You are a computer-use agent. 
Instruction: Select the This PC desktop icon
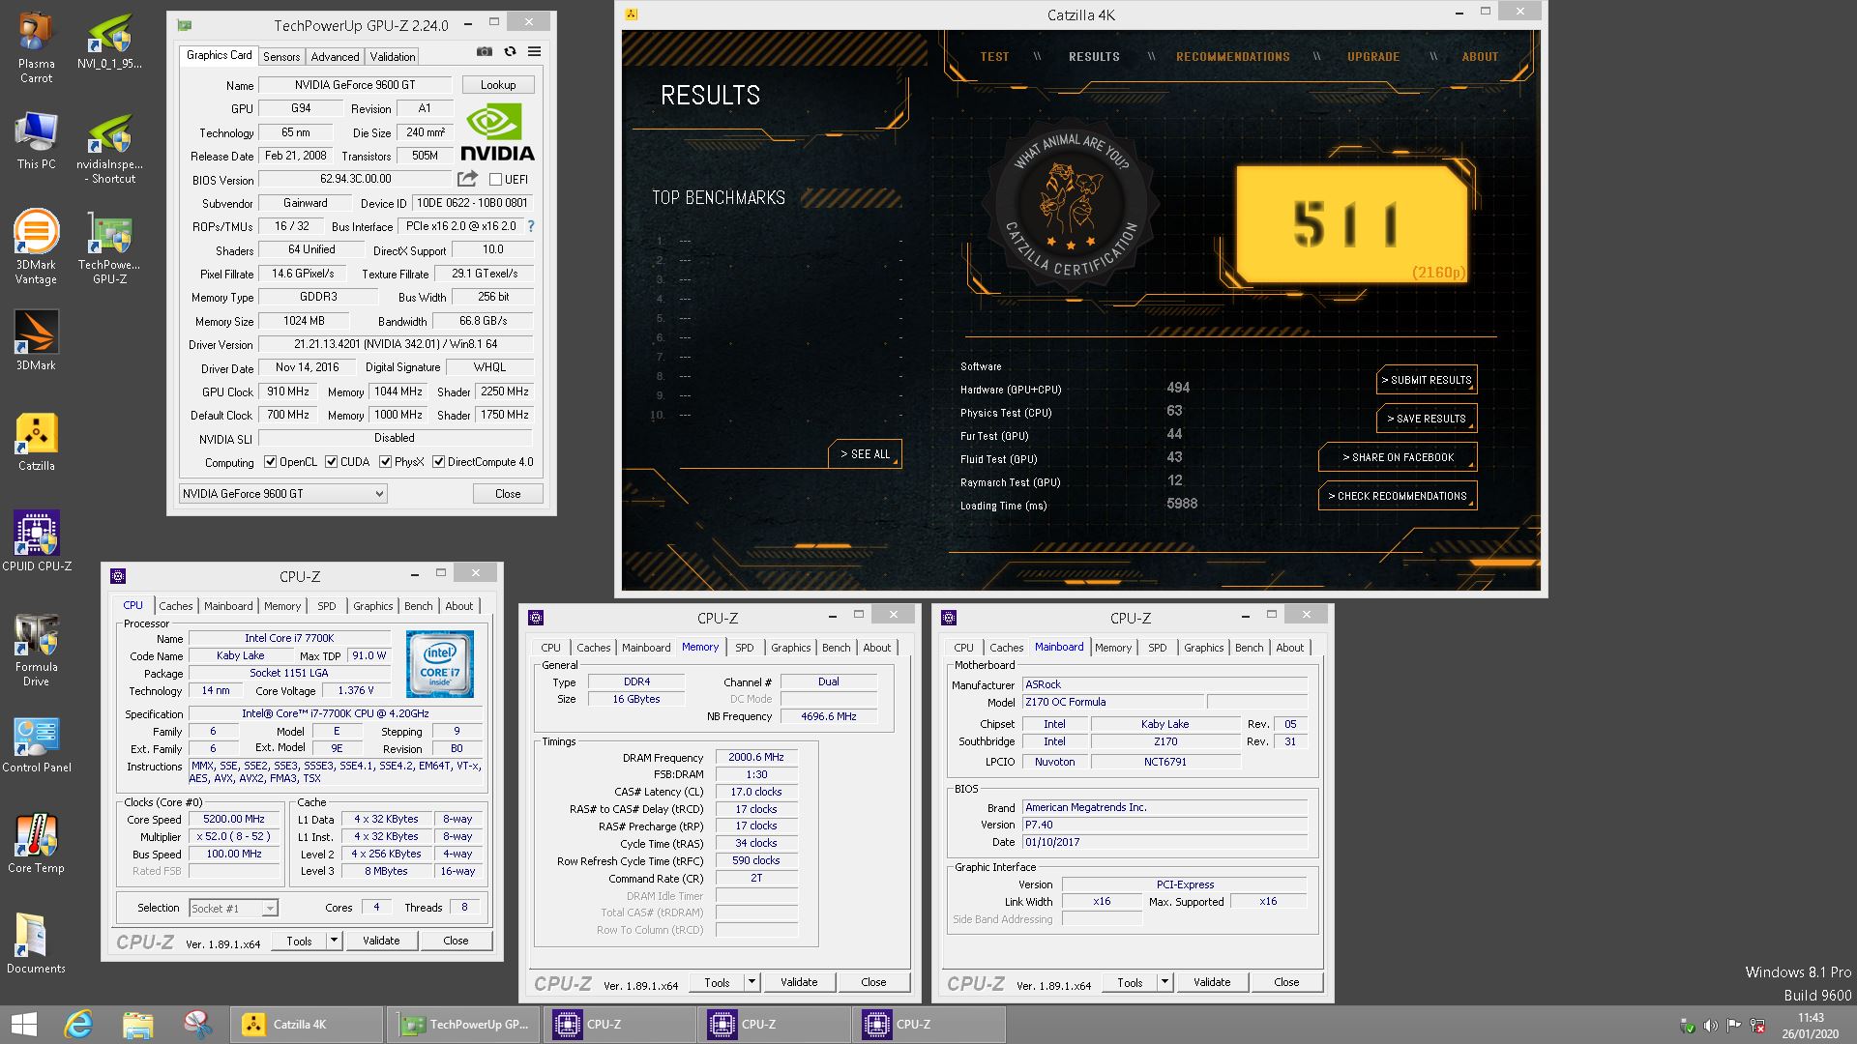(x=36, y=142)
